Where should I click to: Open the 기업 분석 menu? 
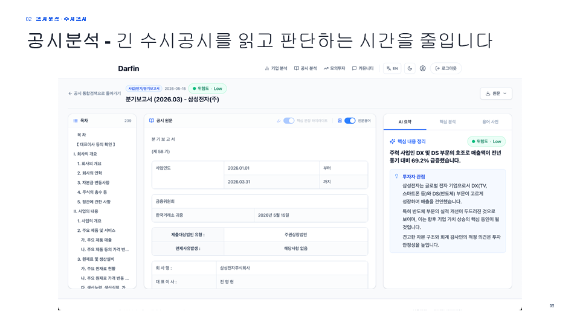[276, 68]
